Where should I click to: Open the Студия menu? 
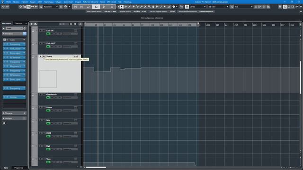(78, 2)
